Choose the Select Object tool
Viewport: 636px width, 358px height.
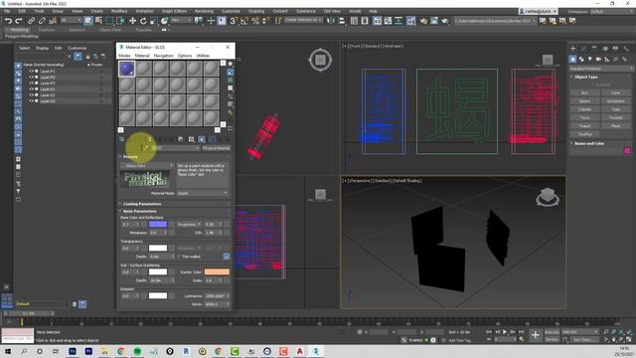coord(88,21)
